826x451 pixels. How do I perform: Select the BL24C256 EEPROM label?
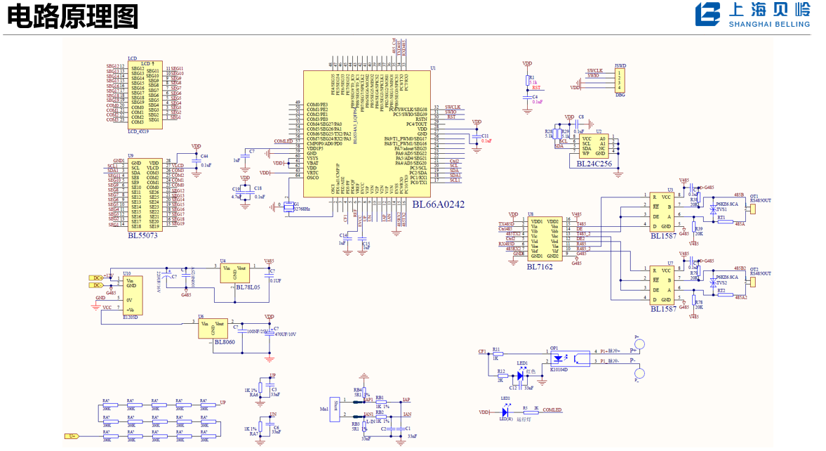click(x=594, y=164)
